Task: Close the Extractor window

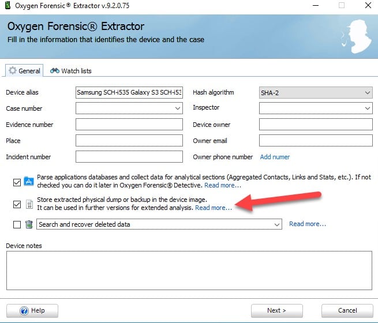Action: [x=368, y=5]
